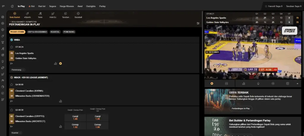304x136 pixels.
Task: Open the Kuartal market dropdown
Action: click(x=16, y=133)
